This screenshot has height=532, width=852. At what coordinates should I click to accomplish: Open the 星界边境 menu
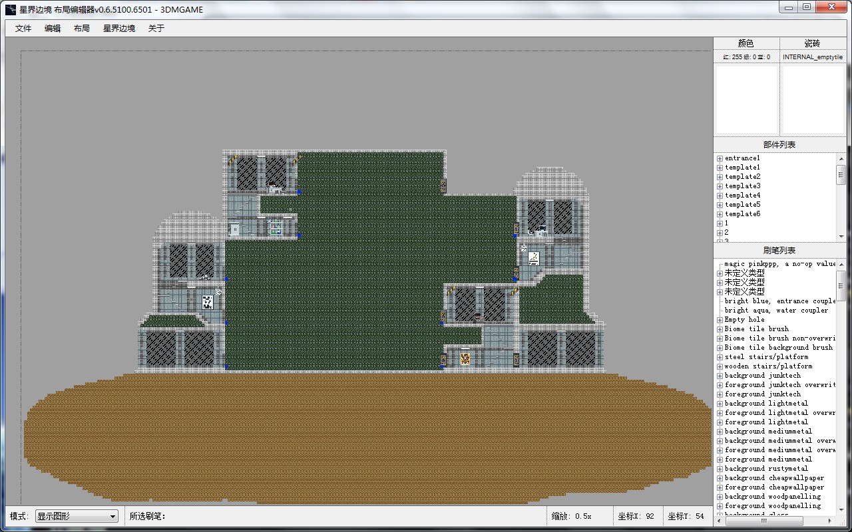[x=119, y=29]
